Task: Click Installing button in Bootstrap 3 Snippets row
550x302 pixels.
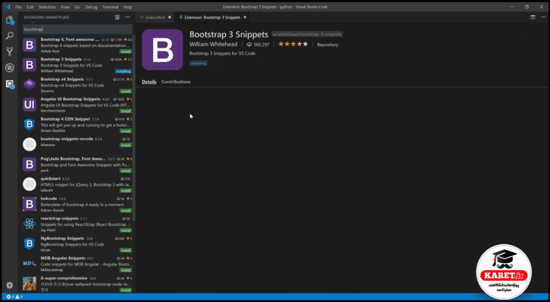Action: tap(123, 71)
